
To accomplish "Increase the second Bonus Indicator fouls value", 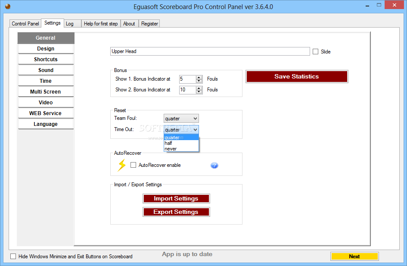I will [199, 88].
